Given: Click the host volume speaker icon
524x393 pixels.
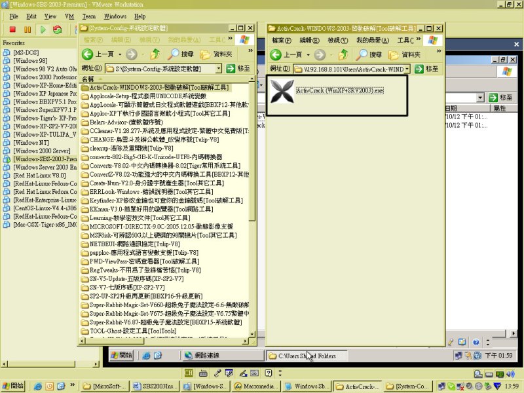Looking at the screenshot, I should pyautogui.click(x=510, y=374).
